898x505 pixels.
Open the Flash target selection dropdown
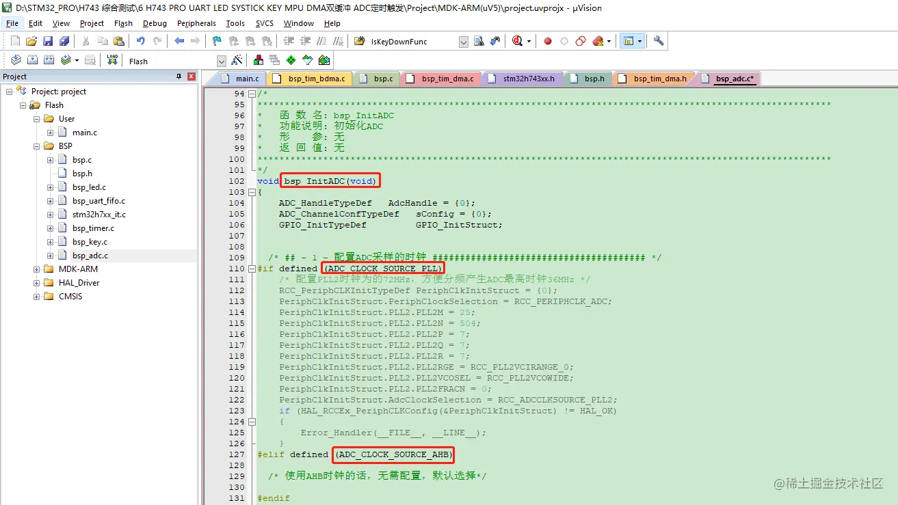[x=221, y=62]
